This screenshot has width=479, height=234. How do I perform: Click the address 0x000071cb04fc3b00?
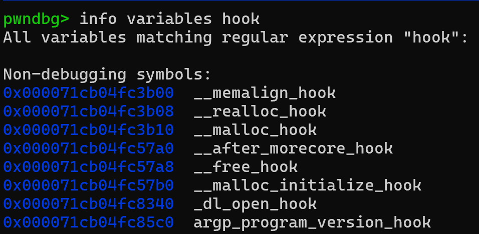point(88,93)
